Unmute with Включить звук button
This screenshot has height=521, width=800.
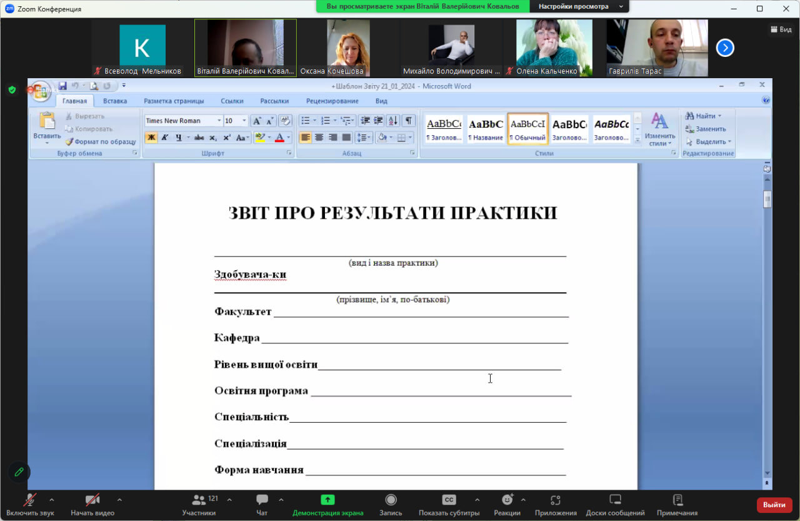(x=30, y=505)
